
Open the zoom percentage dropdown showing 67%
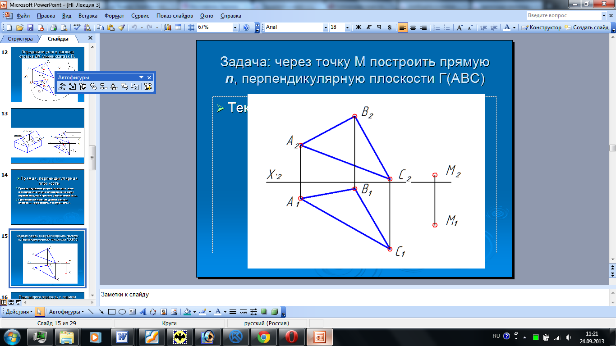coord(235,27)
